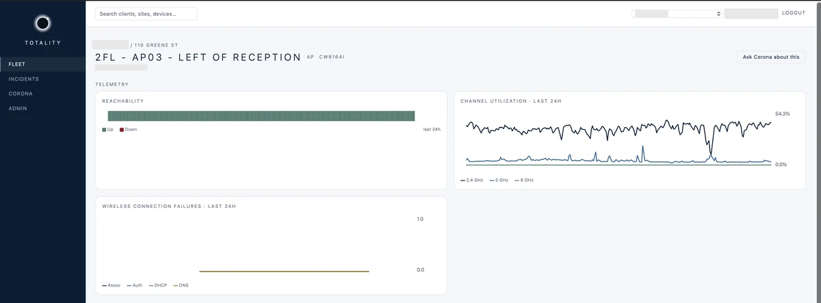The image size is (821, 303).
Task: Toggle the 6 GHz legend entry
Action: (524, 180)
